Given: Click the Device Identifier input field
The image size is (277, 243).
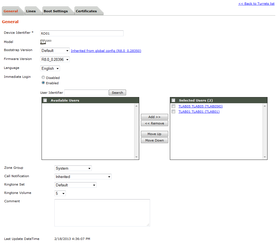Looking at the screenshot, I should coord(82,33).
